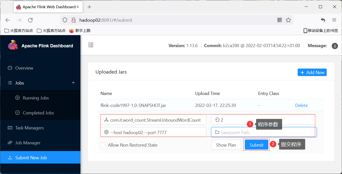Go forward in the browser

[19, 20]
